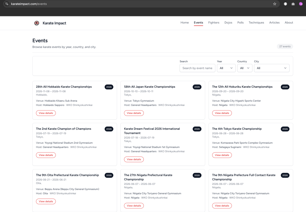Open the purple browser profile avatar
Screen dimensions: 306x212
301,4
